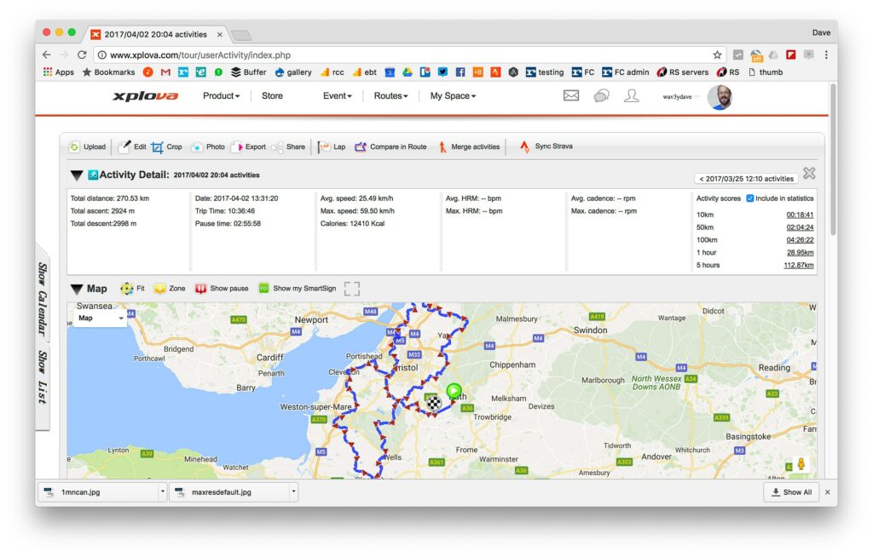Click the friends person icon
873x557 pixels.
tap(631, 95)
